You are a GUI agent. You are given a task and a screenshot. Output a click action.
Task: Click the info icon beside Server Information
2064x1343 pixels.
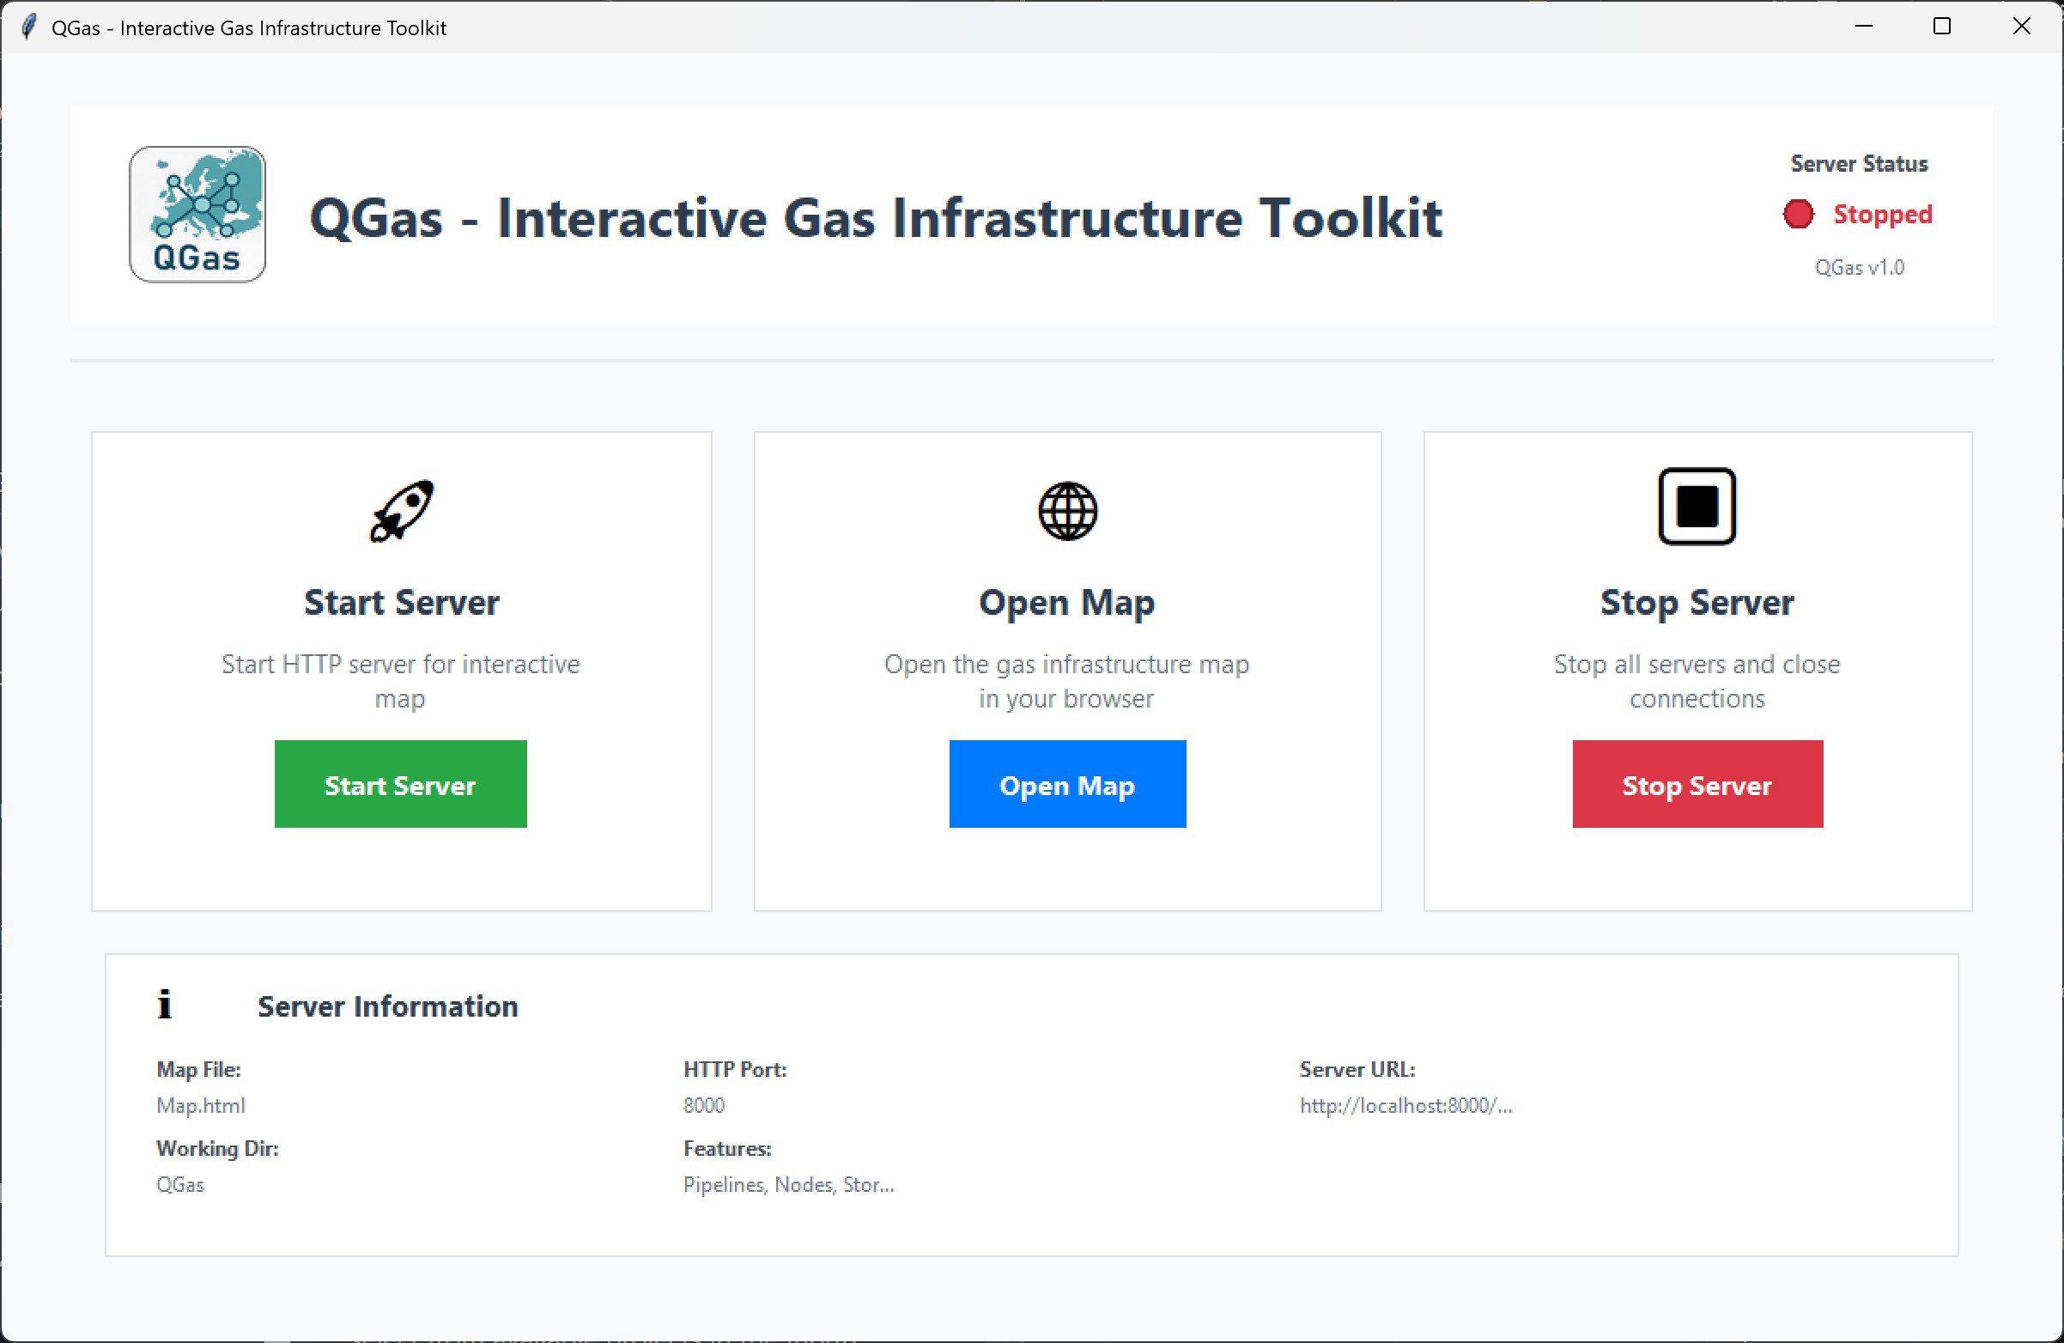(165, 1005)
